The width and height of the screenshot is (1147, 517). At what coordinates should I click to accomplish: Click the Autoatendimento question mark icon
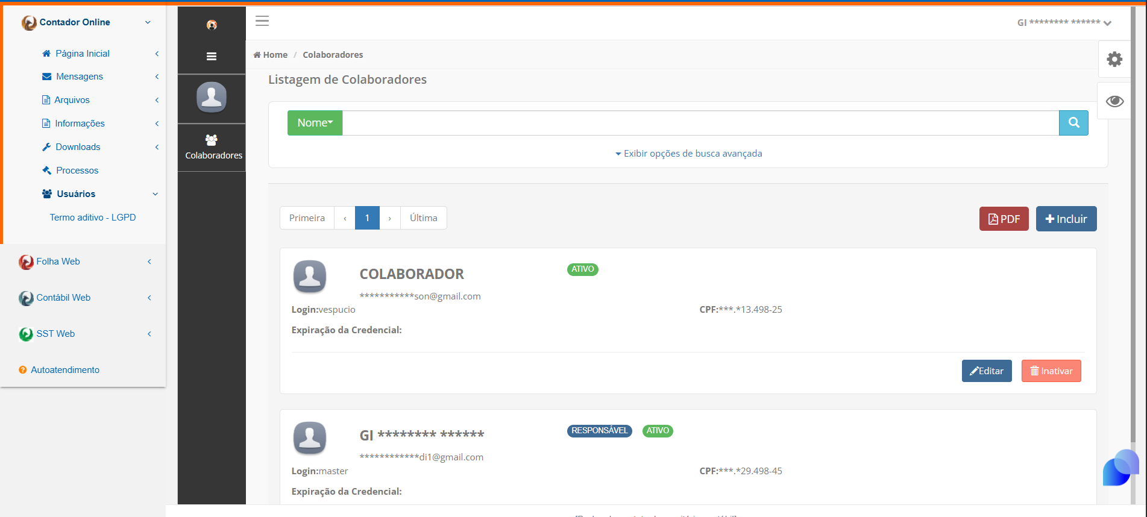[x=23, y=370]
